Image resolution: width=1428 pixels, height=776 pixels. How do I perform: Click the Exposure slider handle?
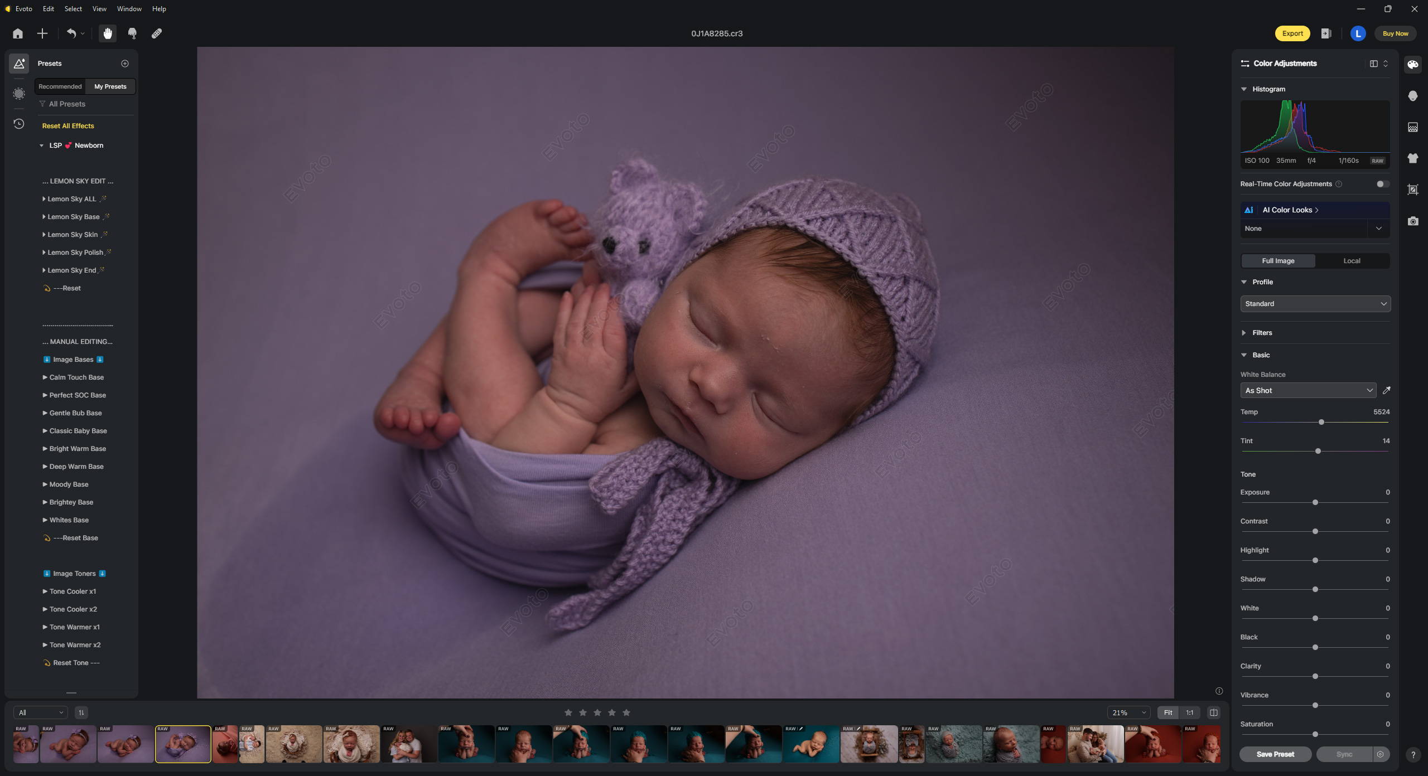click(1315, 502)
